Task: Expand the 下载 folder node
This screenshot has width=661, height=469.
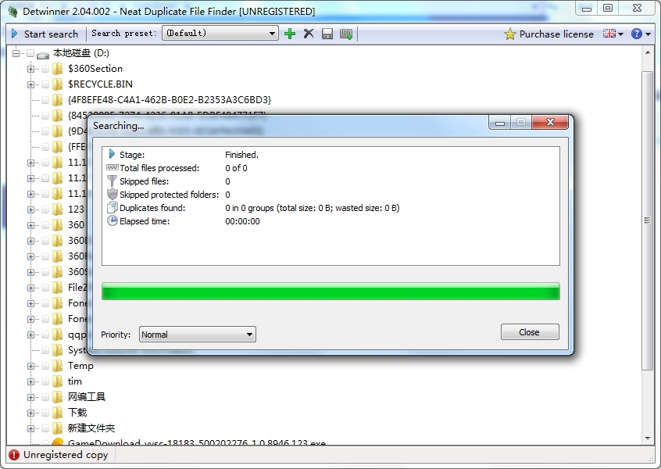Action: click(30, 413)
